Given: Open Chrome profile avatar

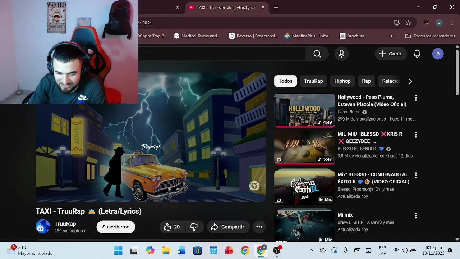Looking at the screenshot, I should [439, 23].
